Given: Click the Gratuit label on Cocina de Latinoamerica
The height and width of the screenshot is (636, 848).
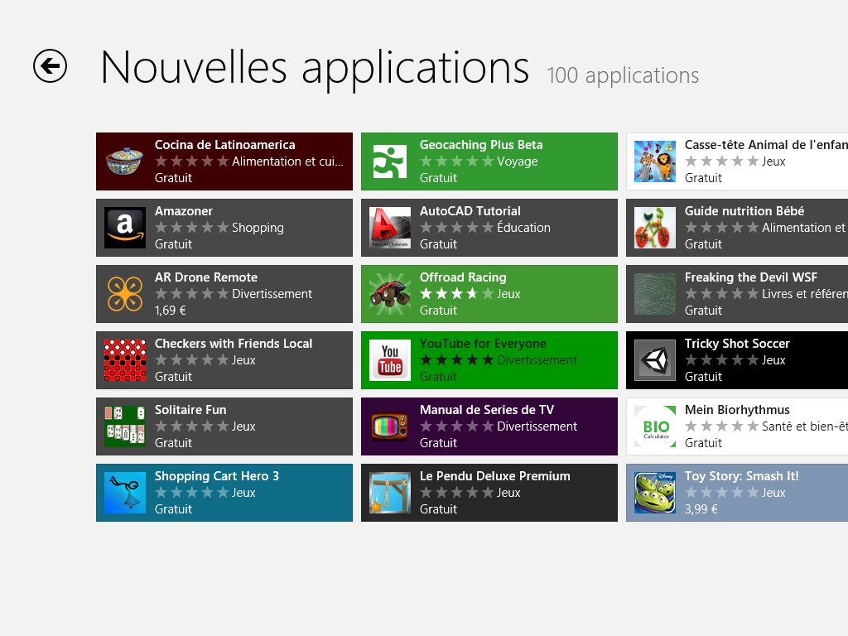Looking at the screenshot, I should (174, 178).
